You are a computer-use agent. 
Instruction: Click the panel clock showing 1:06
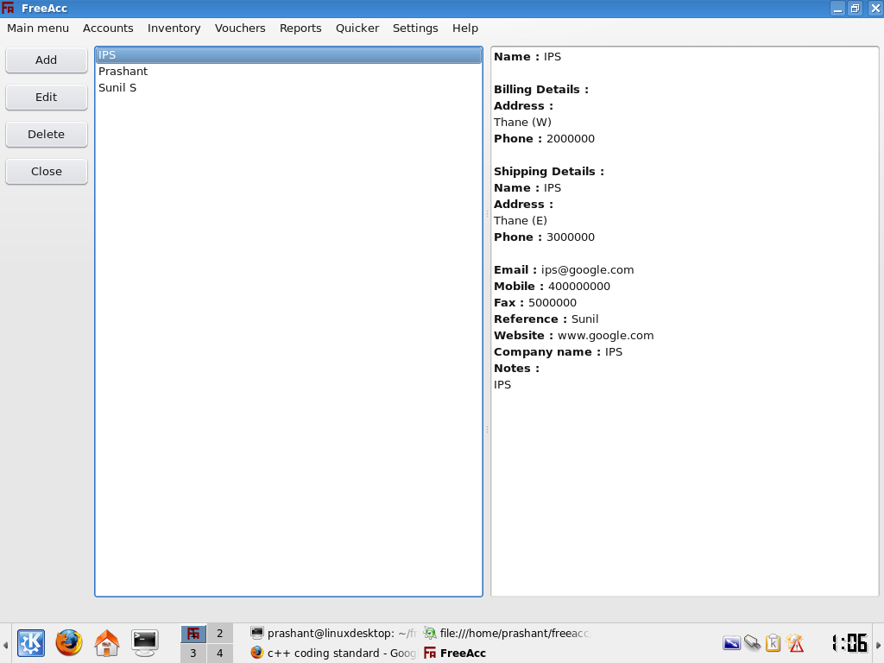pos(849,642)
